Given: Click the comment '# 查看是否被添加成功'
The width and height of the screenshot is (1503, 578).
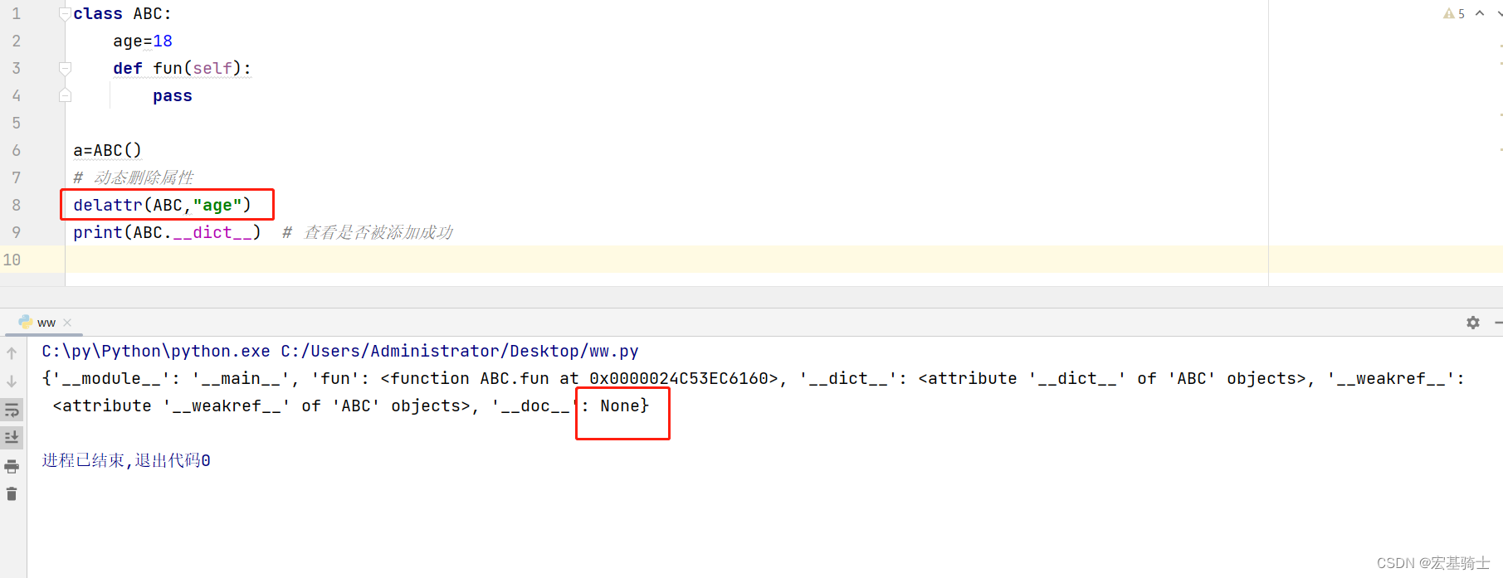Looking at the screenshot, I should pos(368,232).
